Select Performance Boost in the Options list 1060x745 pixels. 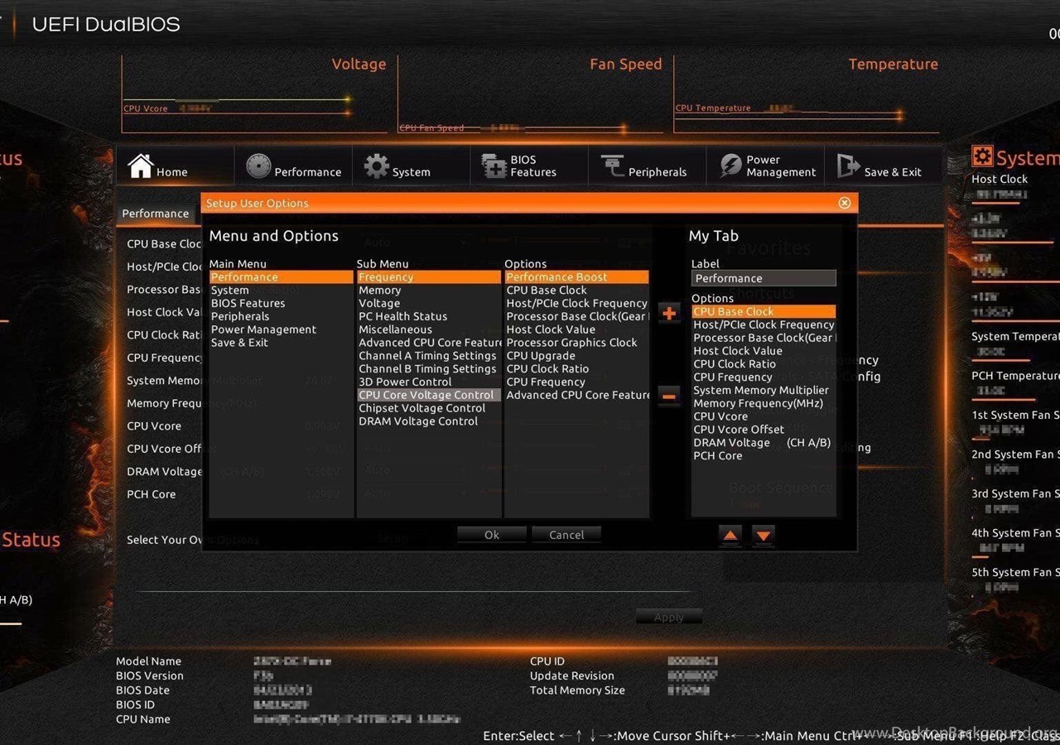(577, 277)
